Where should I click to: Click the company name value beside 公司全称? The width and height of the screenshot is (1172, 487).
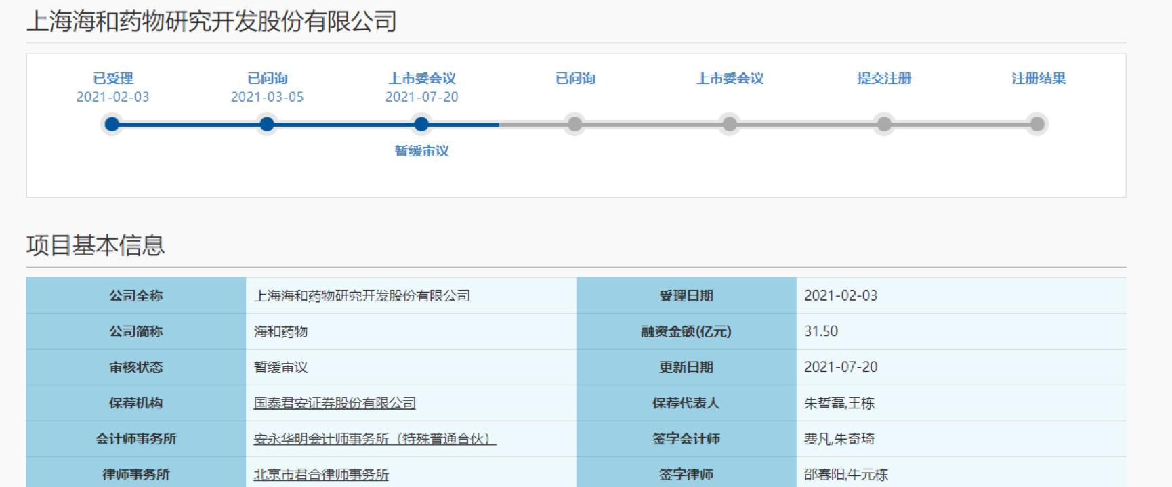point(362,296)
